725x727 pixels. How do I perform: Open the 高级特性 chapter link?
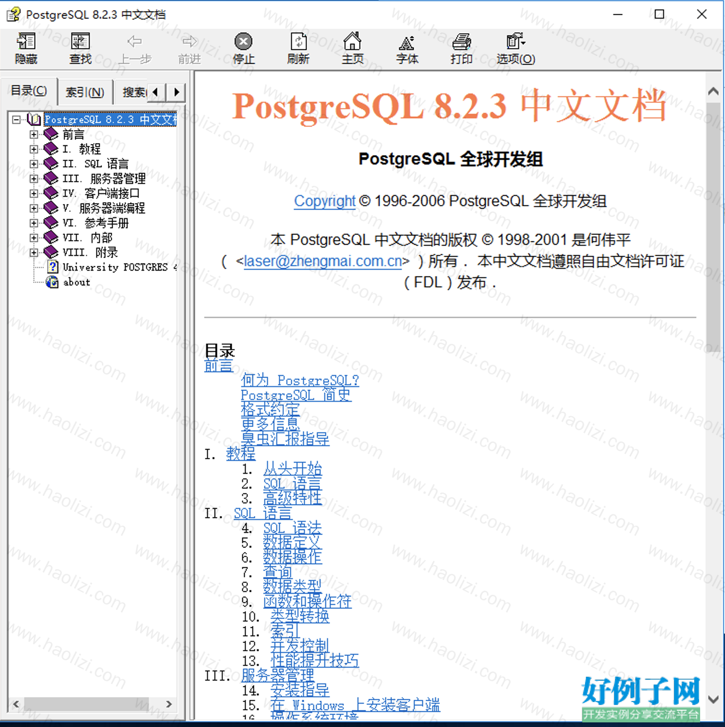point(292,498)
